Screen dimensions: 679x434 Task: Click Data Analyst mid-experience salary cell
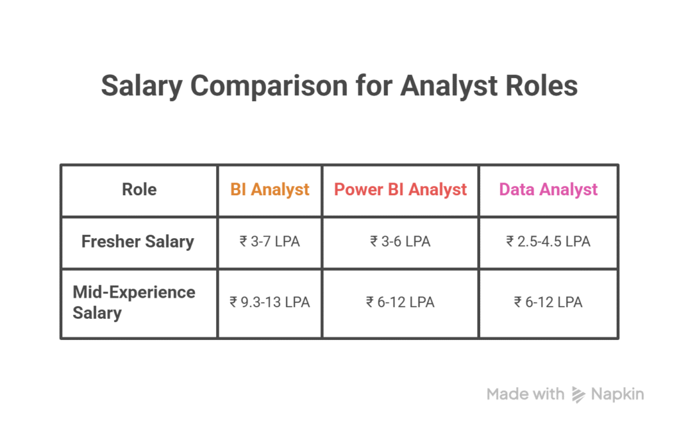tap(548, 302)
